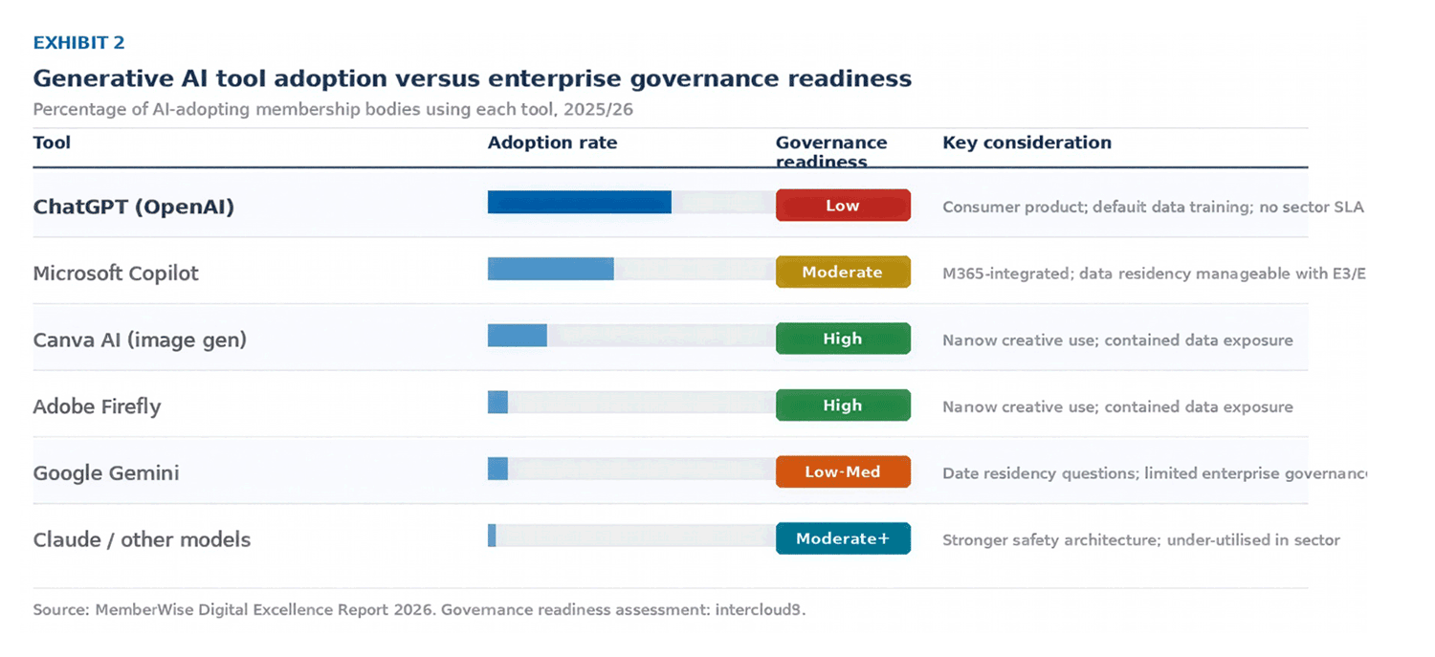Click the Tool column header

[53, 143]
